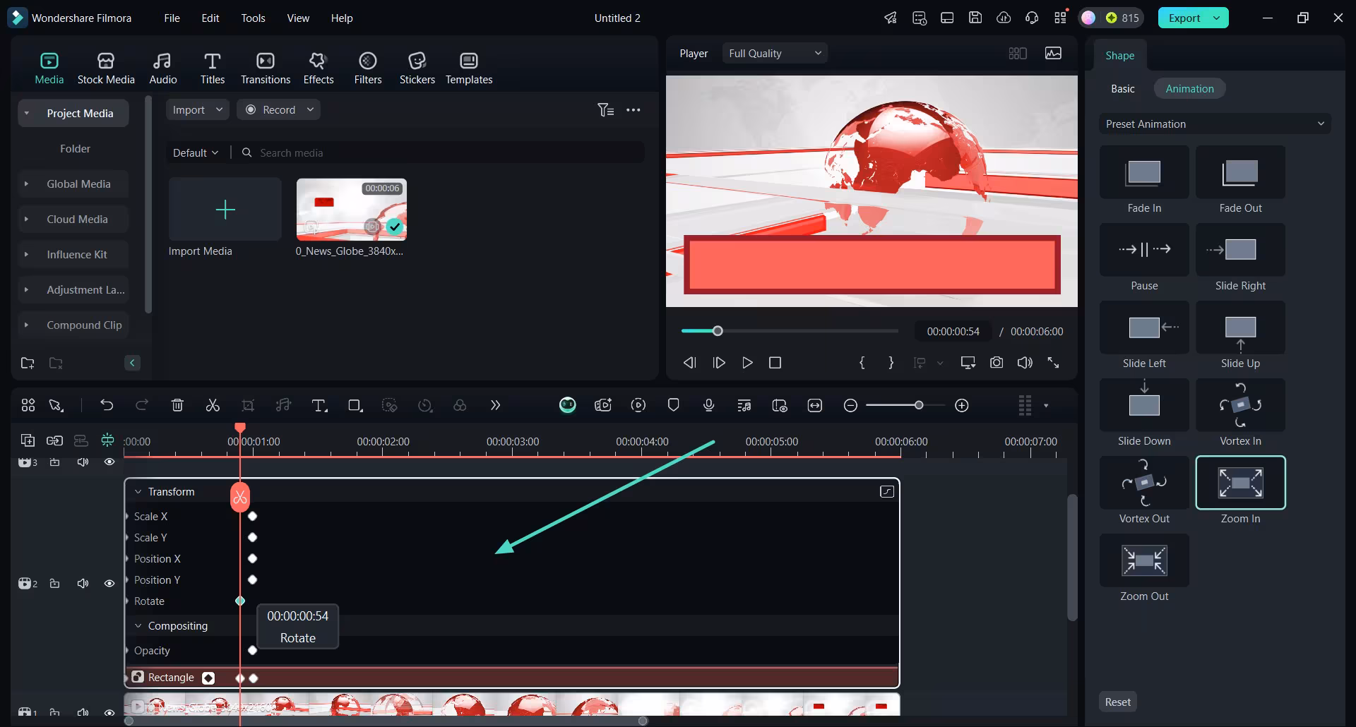Open the Effects library
This screenshot has width=1356, height=727.
tap(319, 68)
